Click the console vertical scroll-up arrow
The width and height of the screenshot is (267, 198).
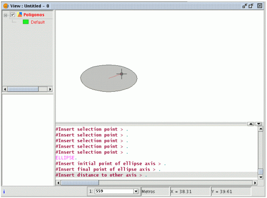tap(260, 129)
